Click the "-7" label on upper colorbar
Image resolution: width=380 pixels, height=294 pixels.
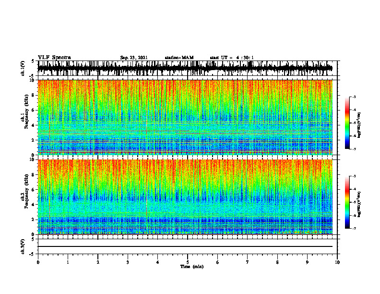pos(354,149)
